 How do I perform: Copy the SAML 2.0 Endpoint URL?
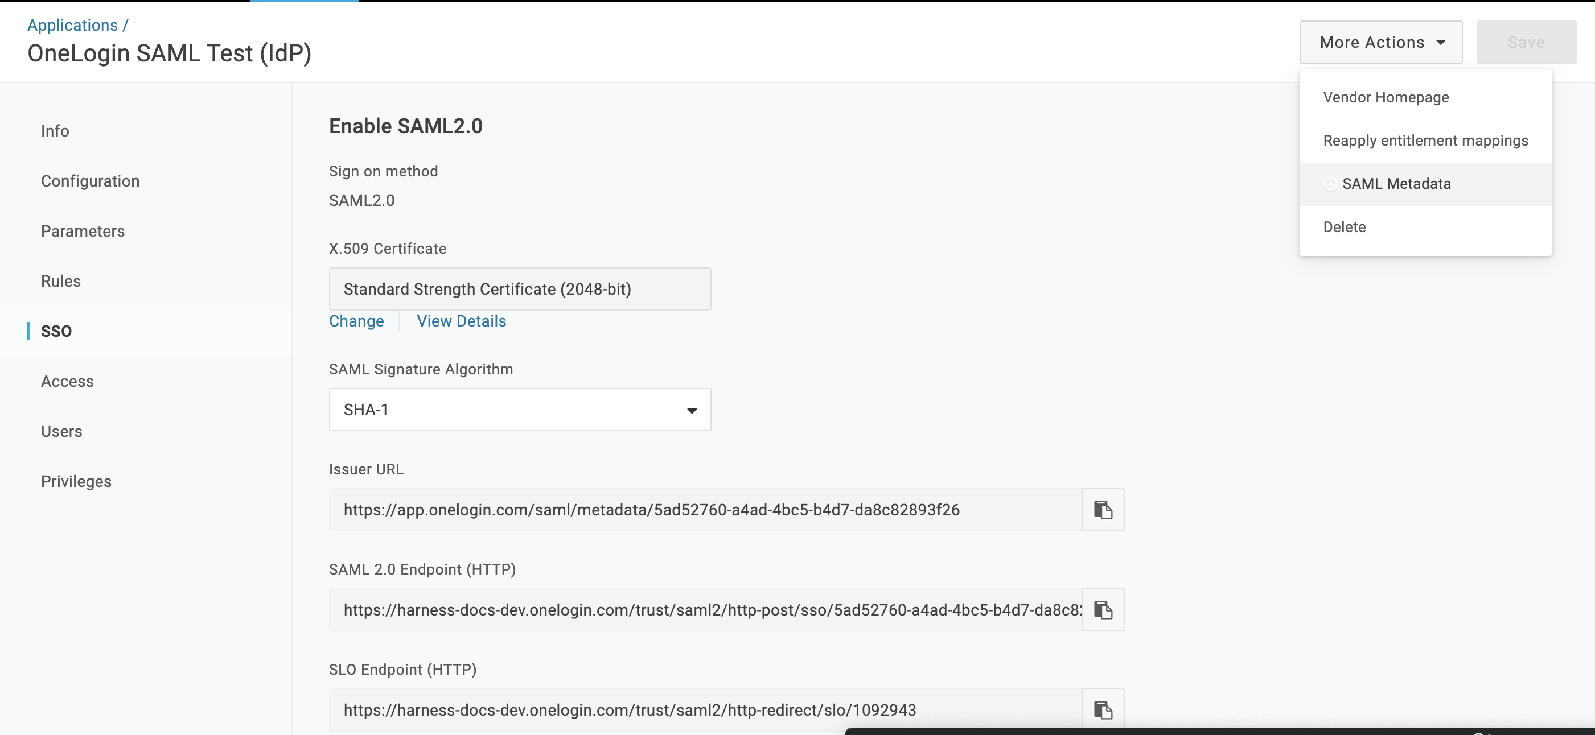click(x=1103, y=610)
